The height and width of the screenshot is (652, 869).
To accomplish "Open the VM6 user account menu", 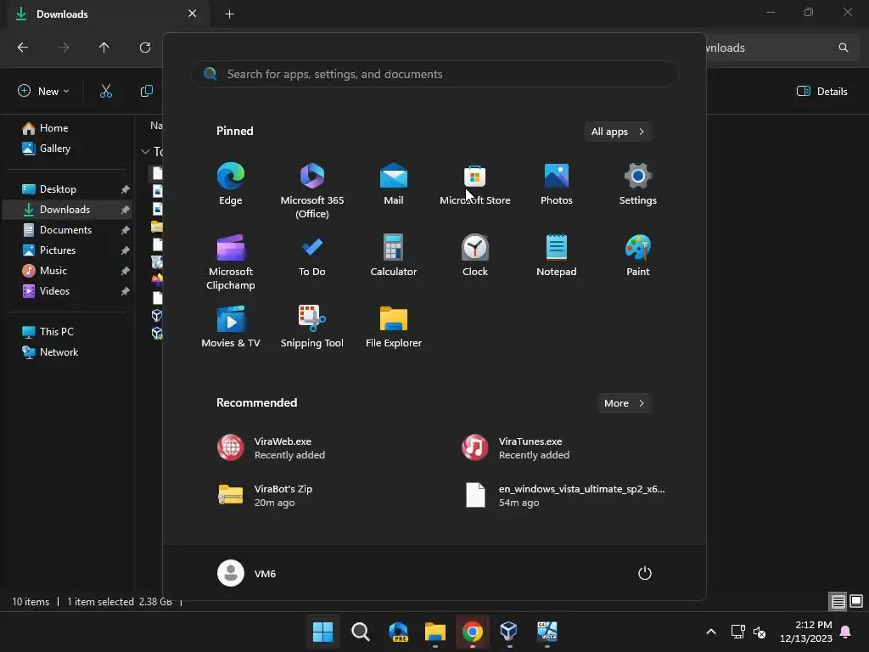I will pyautogui.click(x=247, y=573).
